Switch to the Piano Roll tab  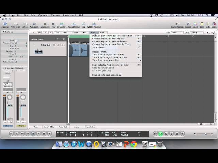click(x=63, y=127)
